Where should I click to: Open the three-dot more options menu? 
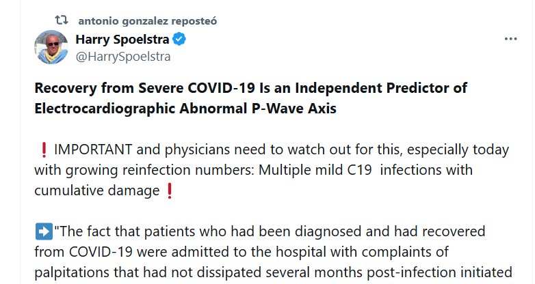point(510,39)
